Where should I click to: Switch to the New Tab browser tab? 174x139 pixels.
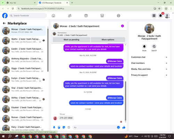[21, 3]
